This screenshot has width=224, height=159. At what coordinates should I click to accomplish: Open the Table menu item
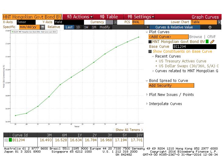(x=108, y=17)
